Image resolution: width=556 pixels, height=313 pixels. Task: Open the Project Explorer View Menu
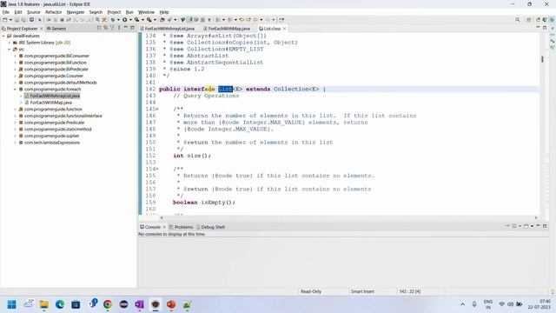tap(119, 28)
